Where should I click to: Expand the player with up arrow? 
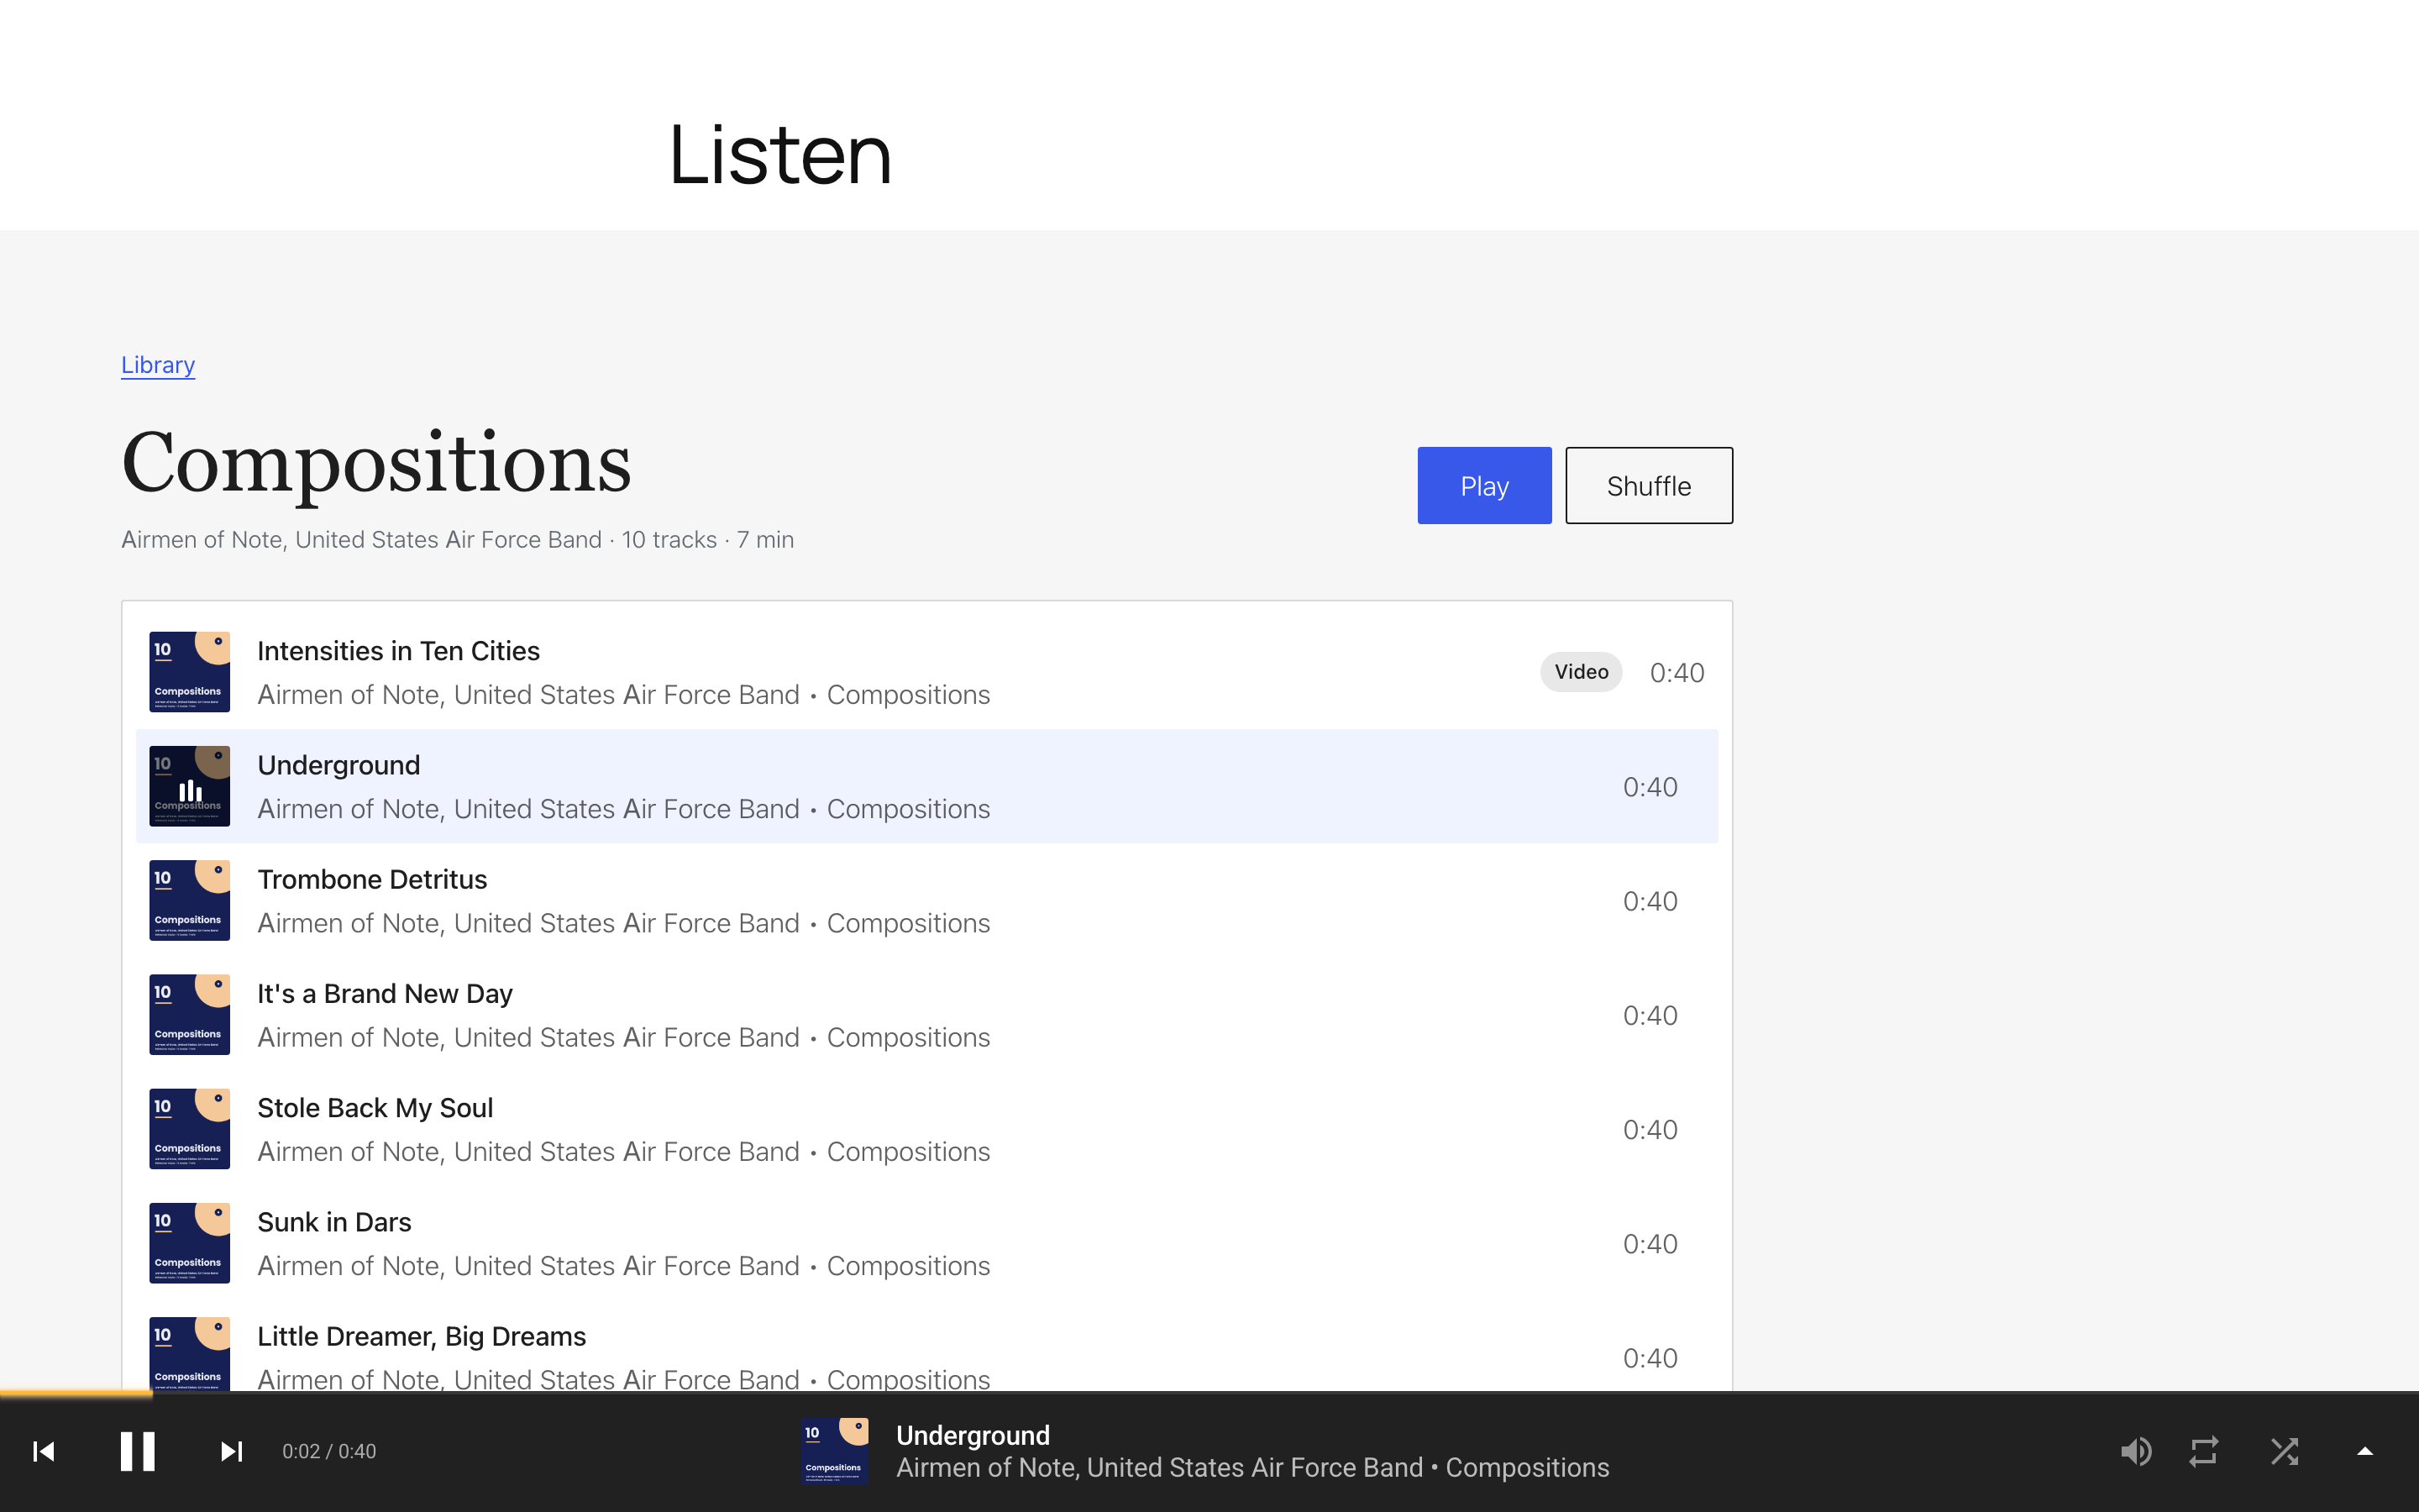[x=2365, y=1451]
